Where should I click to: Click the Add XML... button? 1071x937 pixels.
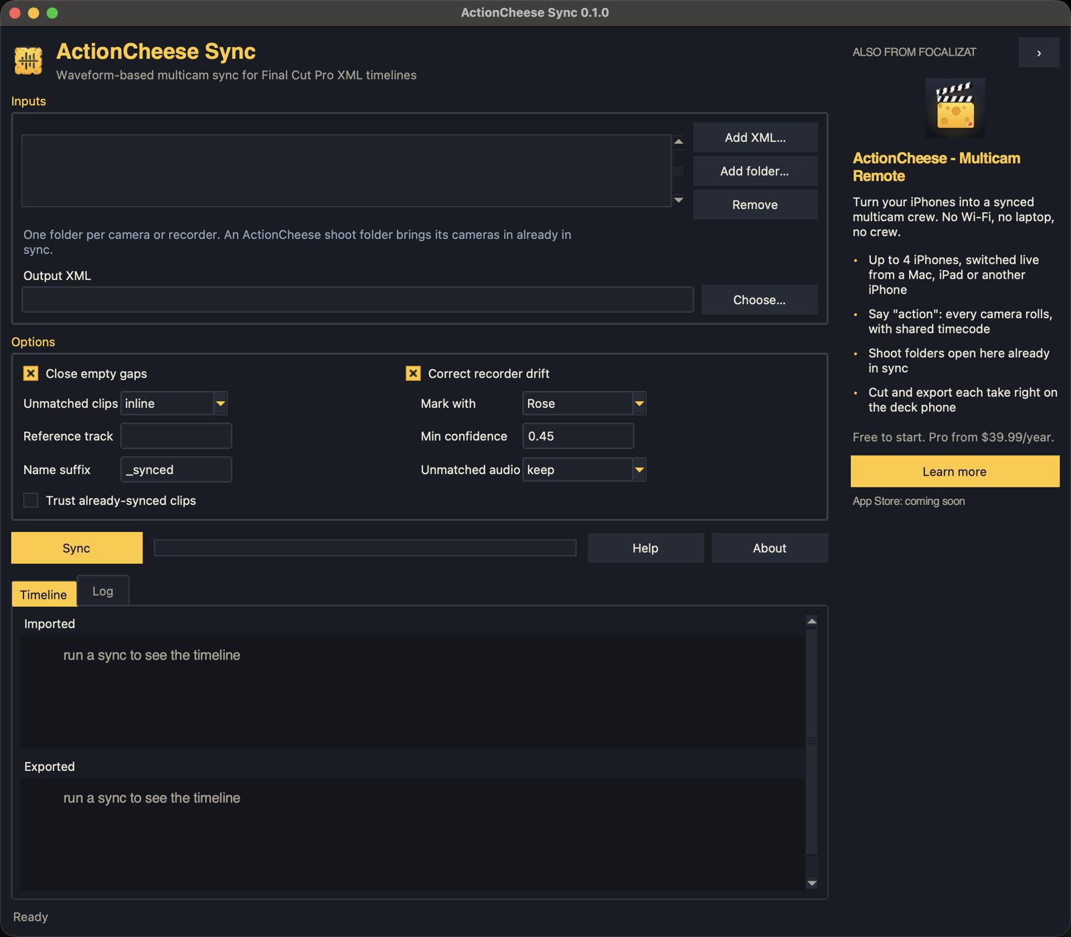[755, 137]
